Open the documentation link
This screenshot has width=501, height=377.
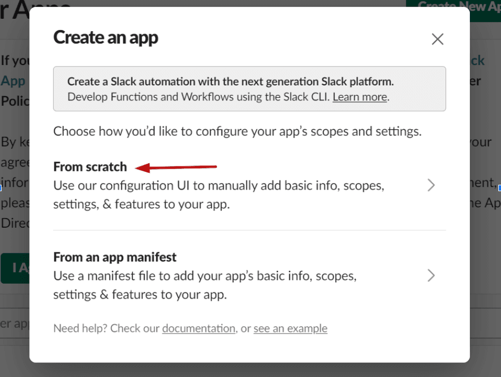[x=199, y=329]
